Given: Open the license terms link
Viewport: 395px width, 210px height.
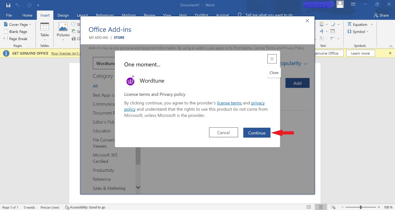Looking at the screenshot, I should tap(229, 103).
